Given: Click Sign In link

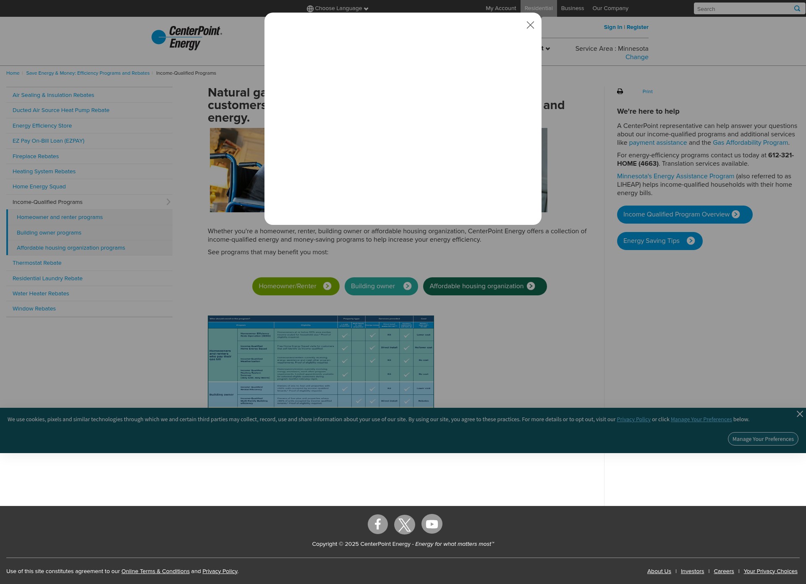Looking at the screenshot, I should tap(613, 27).
